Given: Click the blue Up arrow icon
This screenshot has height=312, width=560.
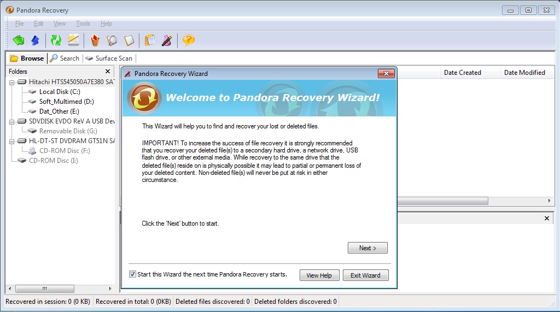Looking at the screenshot, I should (36, 40).
